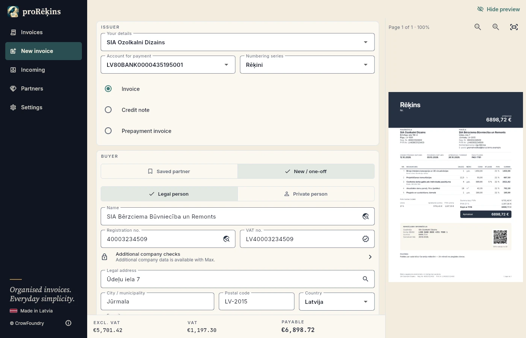Click the City / municipality field

point(157,302)
